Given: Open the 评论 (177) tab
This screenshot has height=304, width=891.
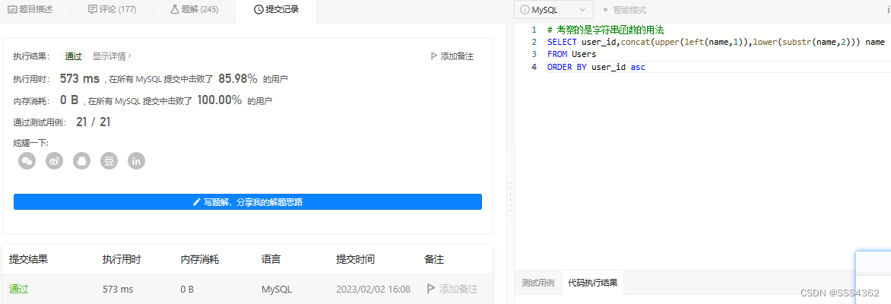Looking at the screenshot, I should coord(112,10).
